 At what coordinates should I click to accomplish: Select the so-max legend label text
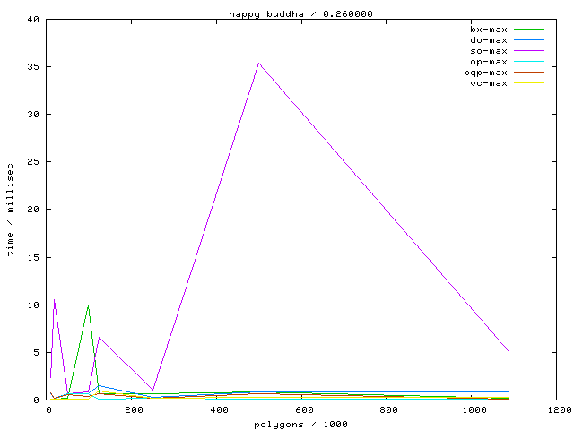[489, 51]
